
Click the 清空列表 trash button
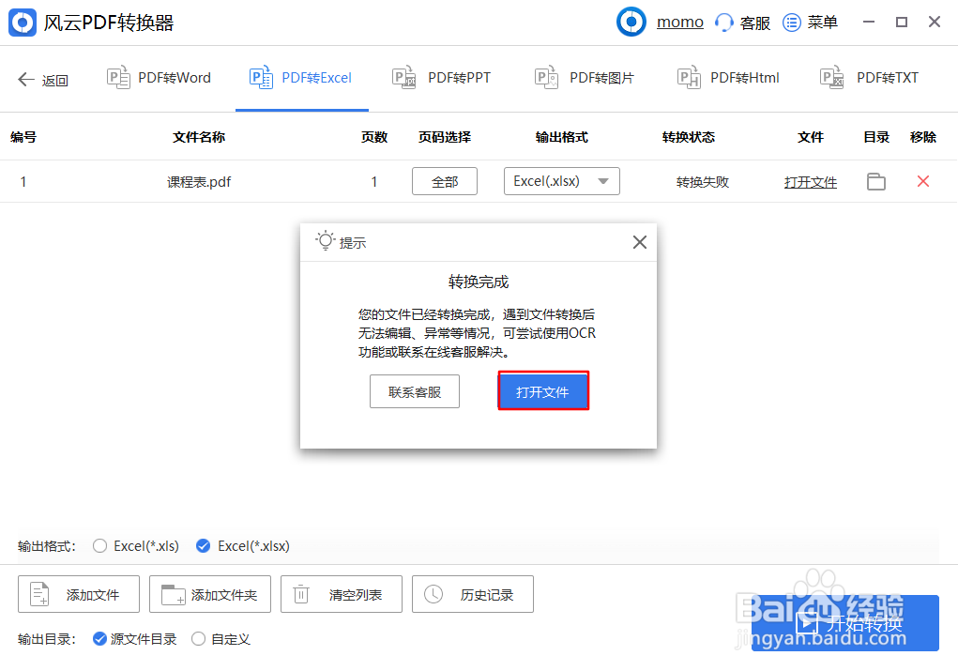[x=342, y=594]
